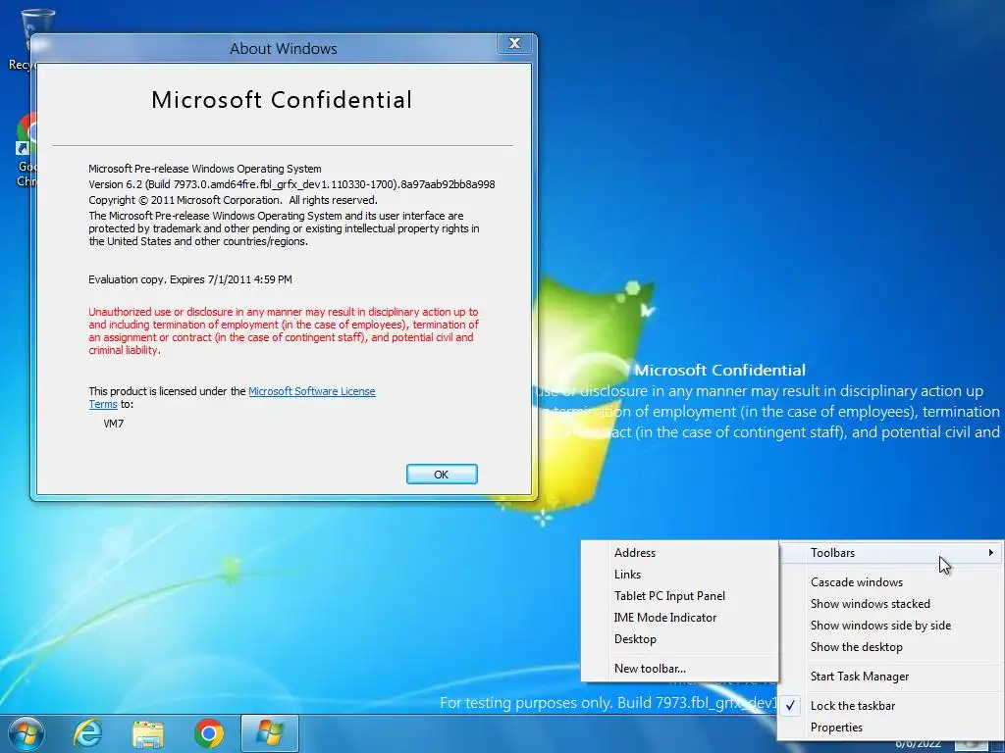Enable the Links toolbar
1005x753 pixels.
(679, 575)
